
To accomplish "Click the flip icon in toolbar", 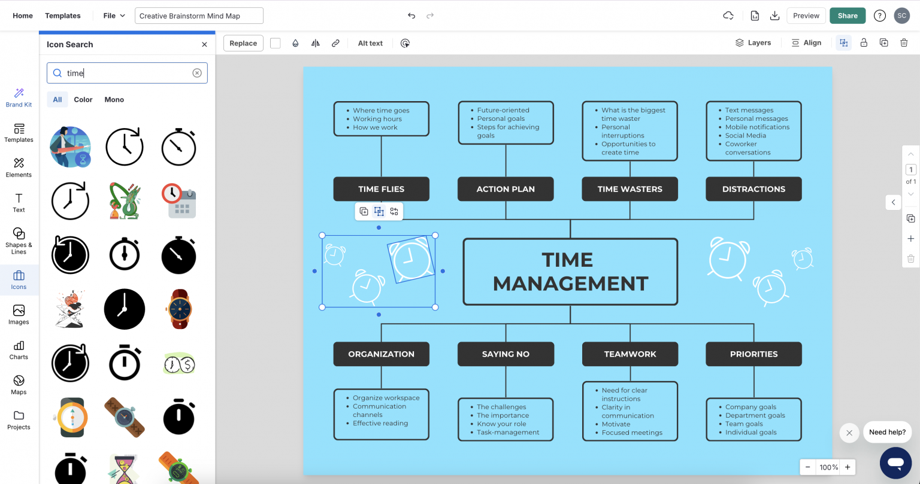I will tap(316, 43).
